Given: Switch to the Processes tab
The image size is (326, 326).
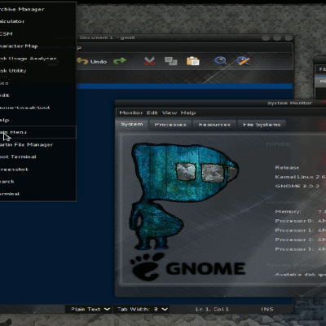Looking at the screenshot, I should coord(170,125).
